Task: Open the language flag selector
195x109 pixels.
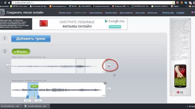Action: pyautogui.click(x=193, y=12)
